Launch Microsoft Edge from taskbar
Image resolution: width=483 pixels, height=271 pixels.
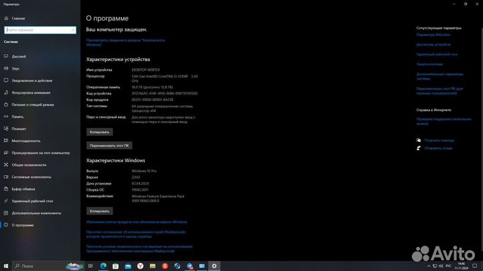pos(103,266)
